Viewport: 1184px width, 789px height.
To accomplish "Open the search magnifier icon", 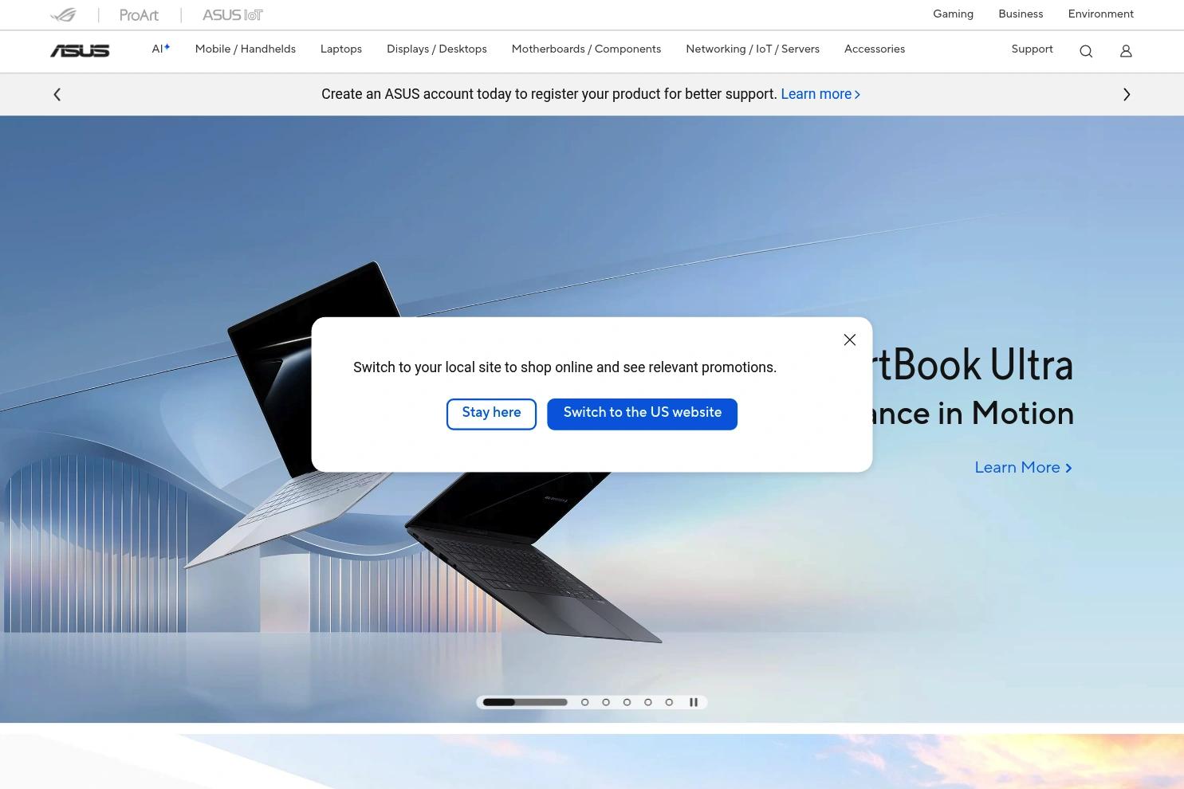I will (1086, 51).
